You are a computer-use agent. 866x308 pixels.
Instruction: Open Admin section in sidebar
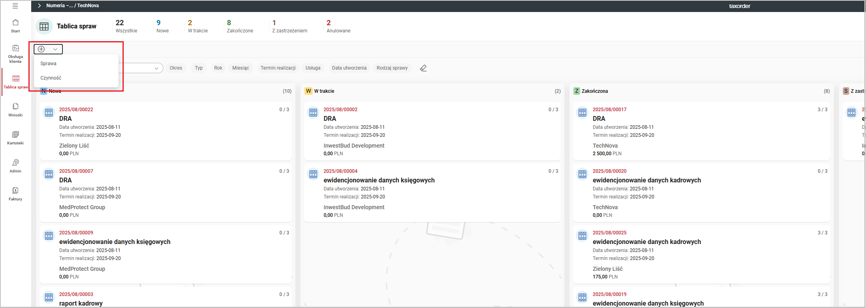[x=15, y=166]
